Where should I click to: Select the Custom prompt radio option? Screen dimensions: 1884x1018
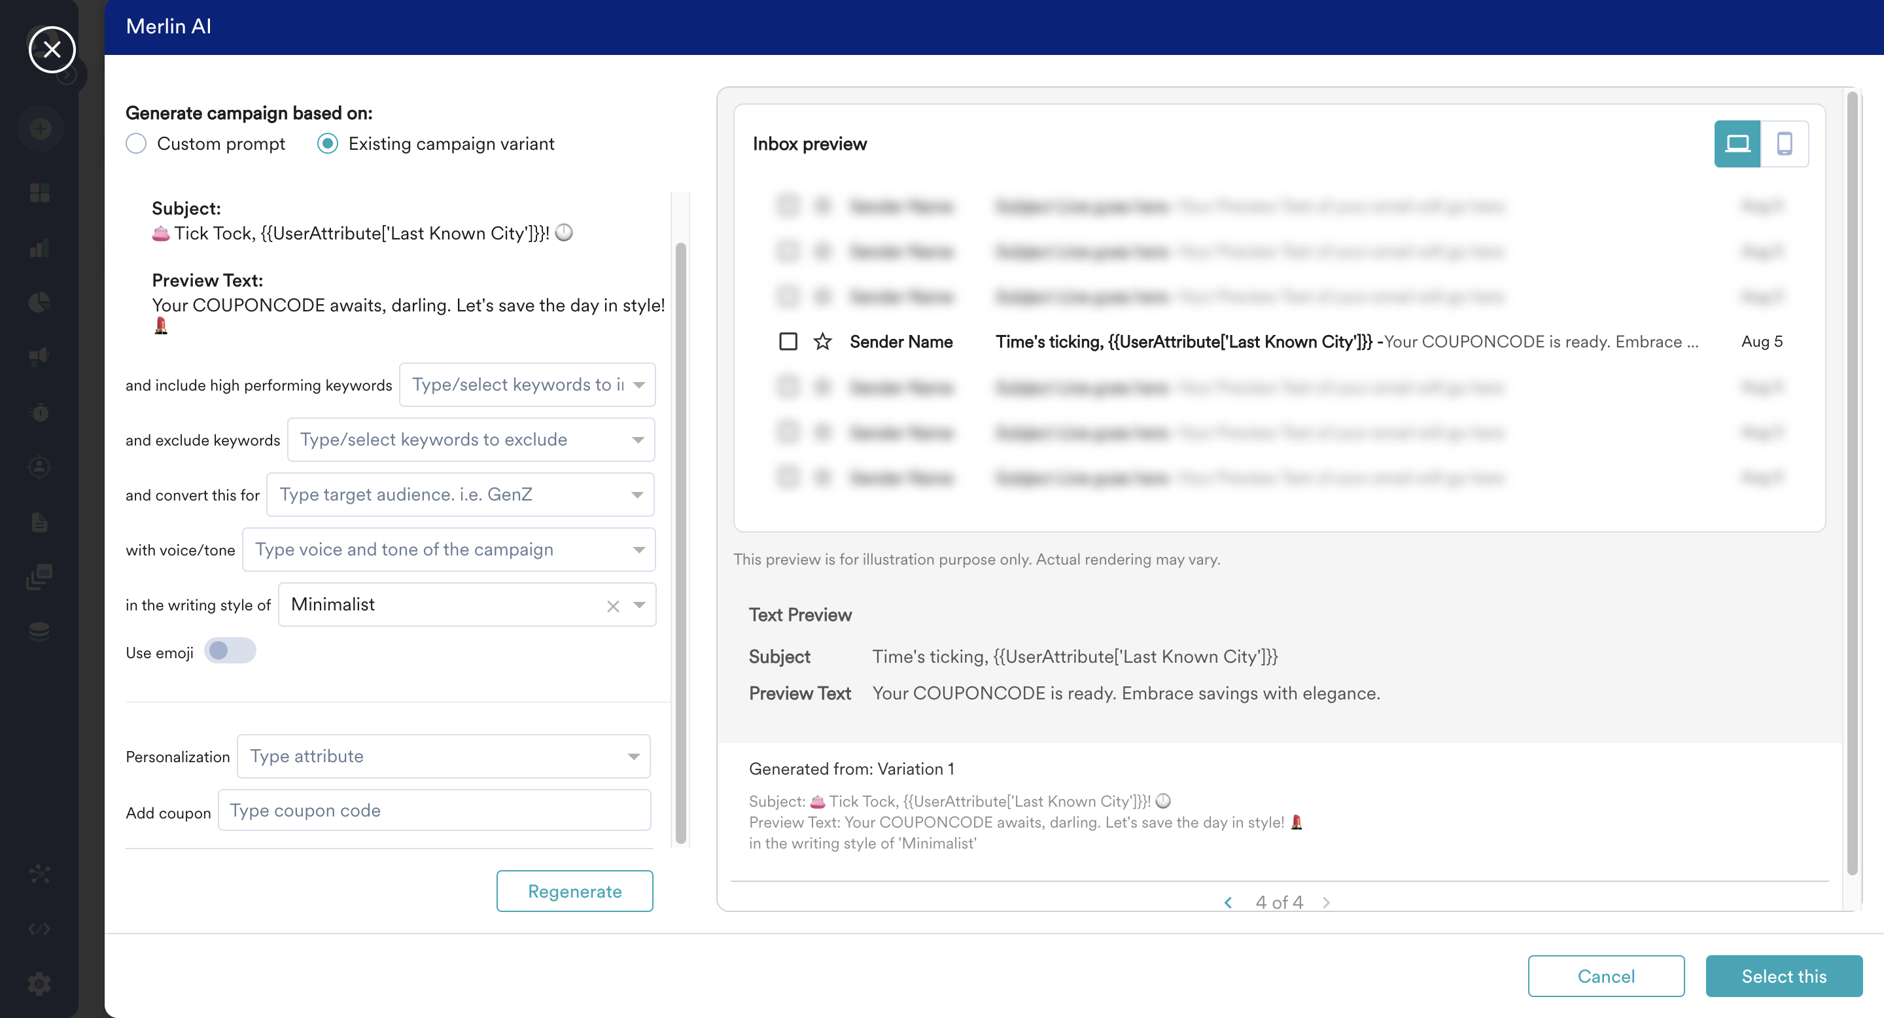click(x=136, y=143)
